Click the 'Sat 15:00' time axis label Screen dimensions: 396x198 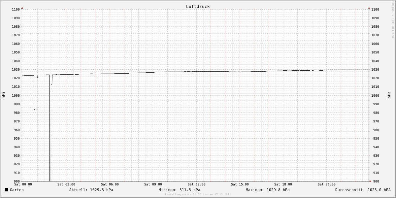pos(240,184)
